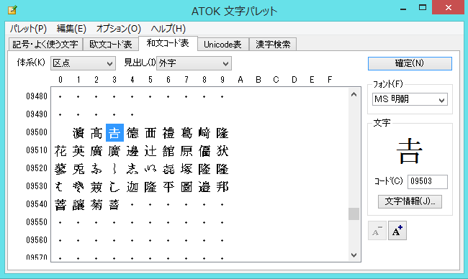Screen dimensions: 468x279
Task: Select the highlighted 吉 character cell
Action: click(114, 132)
